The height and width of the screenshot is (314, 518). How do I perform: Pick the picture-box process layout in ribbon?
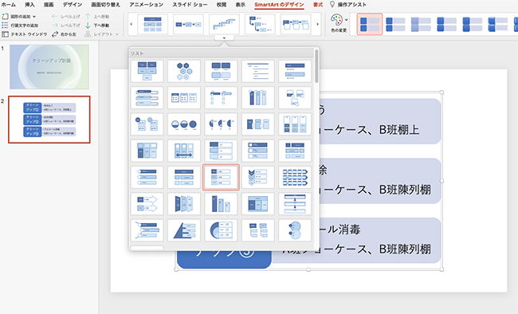click(x=296, y=24)
